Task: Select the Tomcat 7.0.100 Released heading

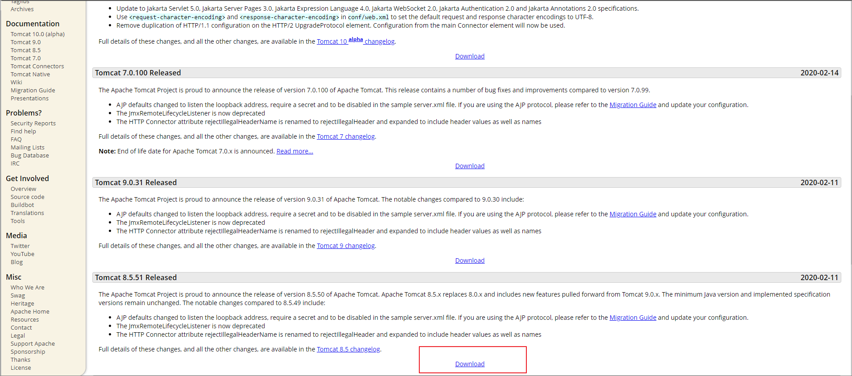Action: click(138, 73)
